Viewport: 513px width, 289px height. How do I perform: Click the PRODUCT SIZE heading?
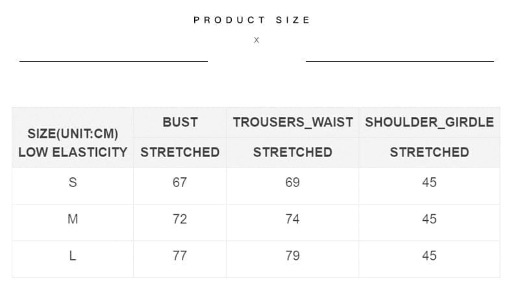pos(252,20)
